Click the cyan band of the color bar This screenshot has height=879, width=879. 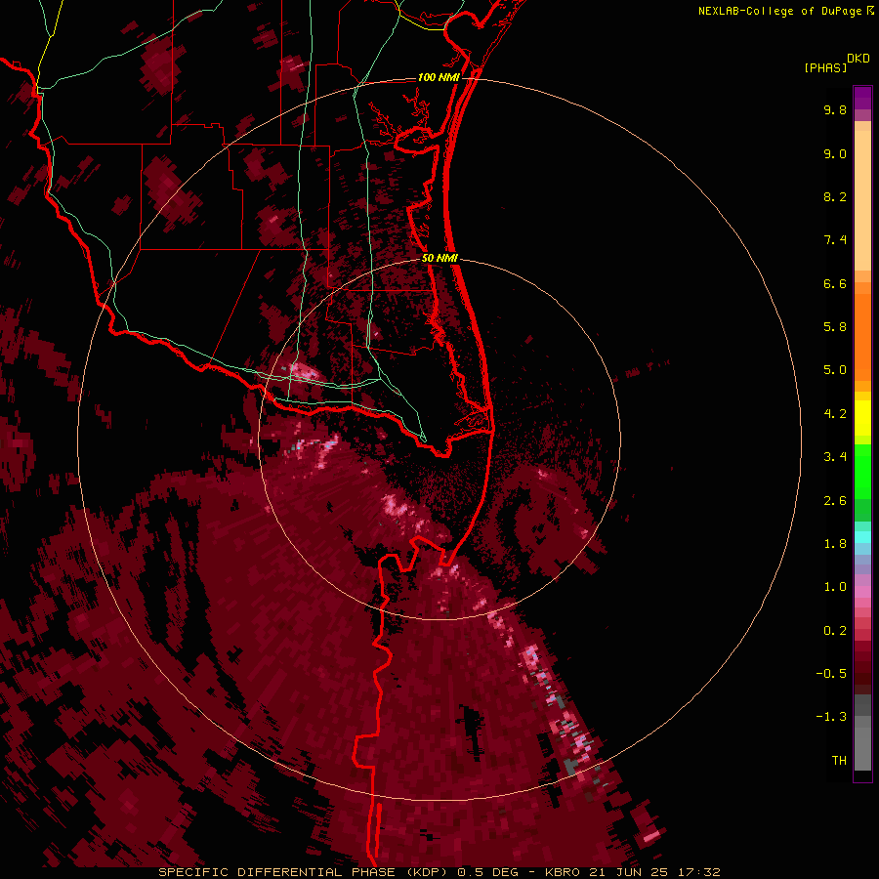(x=862, y=537)
